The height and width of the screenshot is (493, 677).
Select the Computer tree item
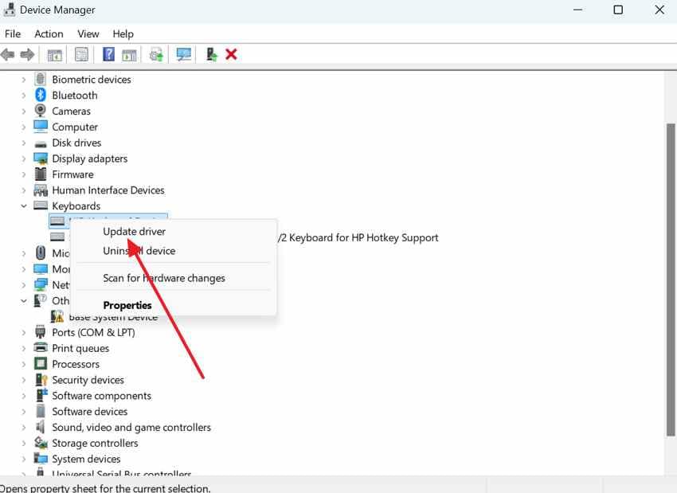(75, 127)
